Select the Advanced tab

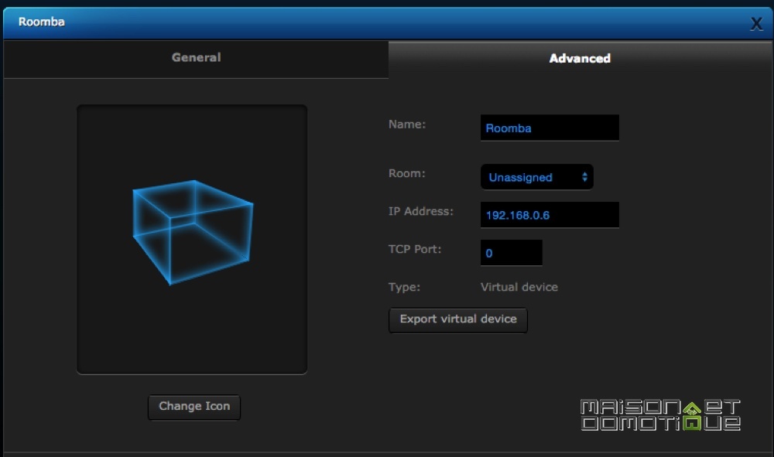point(580,59)
